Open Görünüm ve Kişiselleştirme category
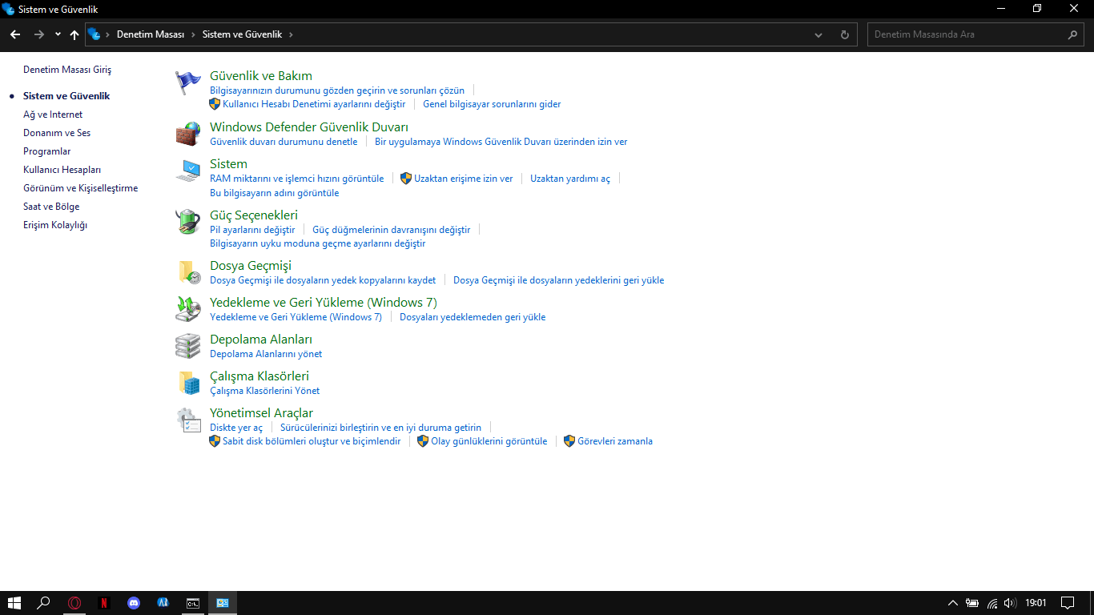Image resolution: width=1094 pixels, height=615 pixels. [x=80, y=188]
